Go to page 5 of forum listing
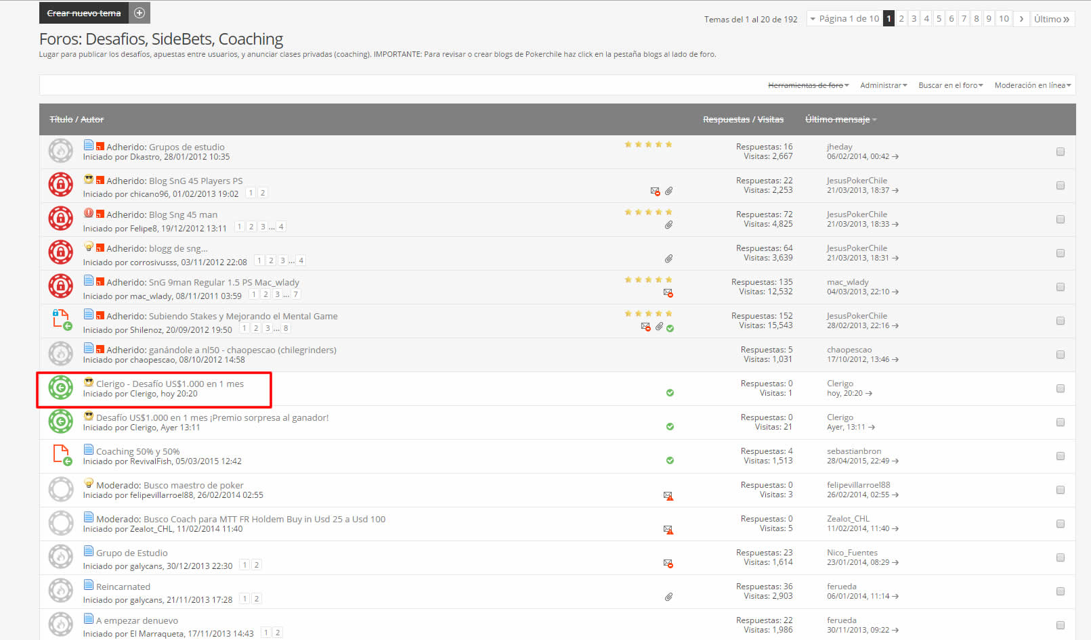 click(939, 19)
